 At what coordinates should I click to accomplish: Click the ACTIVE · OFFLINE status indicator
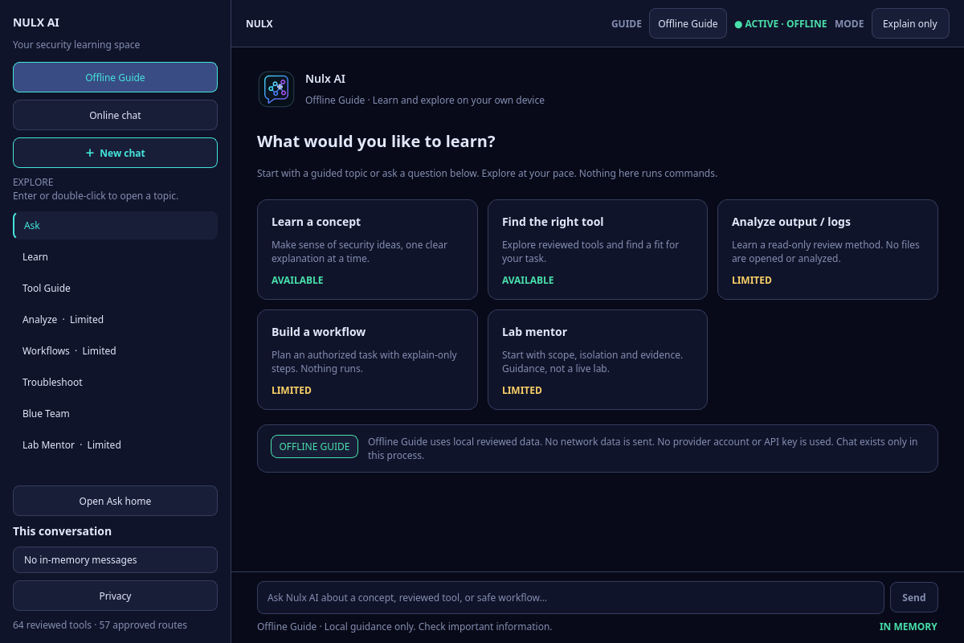coord(781,24)
